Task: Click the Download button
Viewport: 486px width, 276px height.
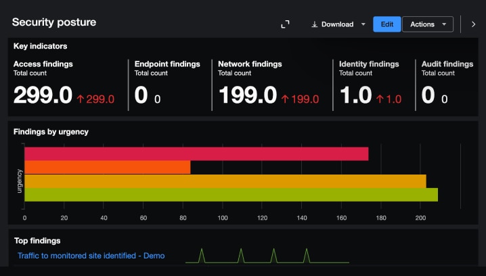Action: click(332, 24)
